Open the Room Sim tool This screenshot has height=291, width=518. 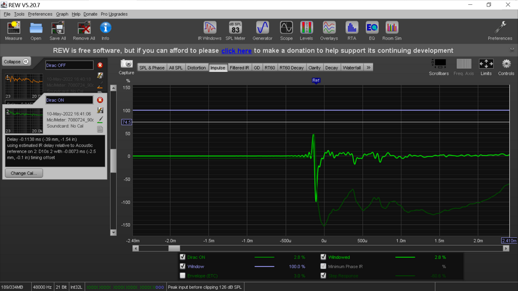(x=392, y=30)
